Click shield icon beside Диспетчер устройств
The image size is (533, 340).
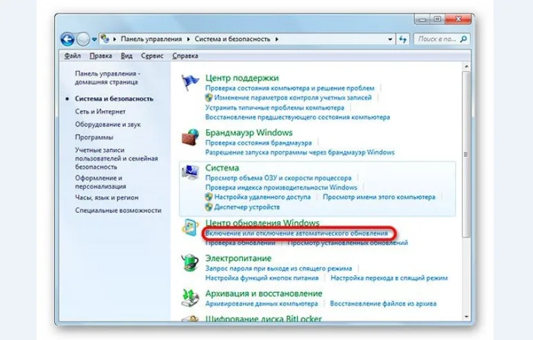point(209,207)
